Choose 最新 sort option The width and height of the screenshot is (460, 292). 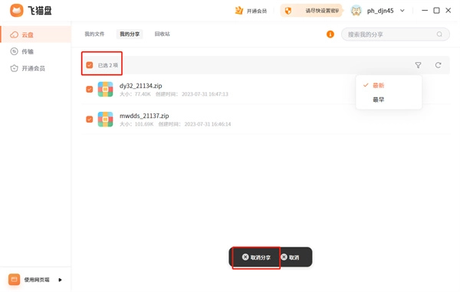378,85
